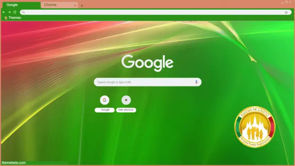Bookmark this page with the star icon
The image size is (295, 166).
click(x=286, y=12)
